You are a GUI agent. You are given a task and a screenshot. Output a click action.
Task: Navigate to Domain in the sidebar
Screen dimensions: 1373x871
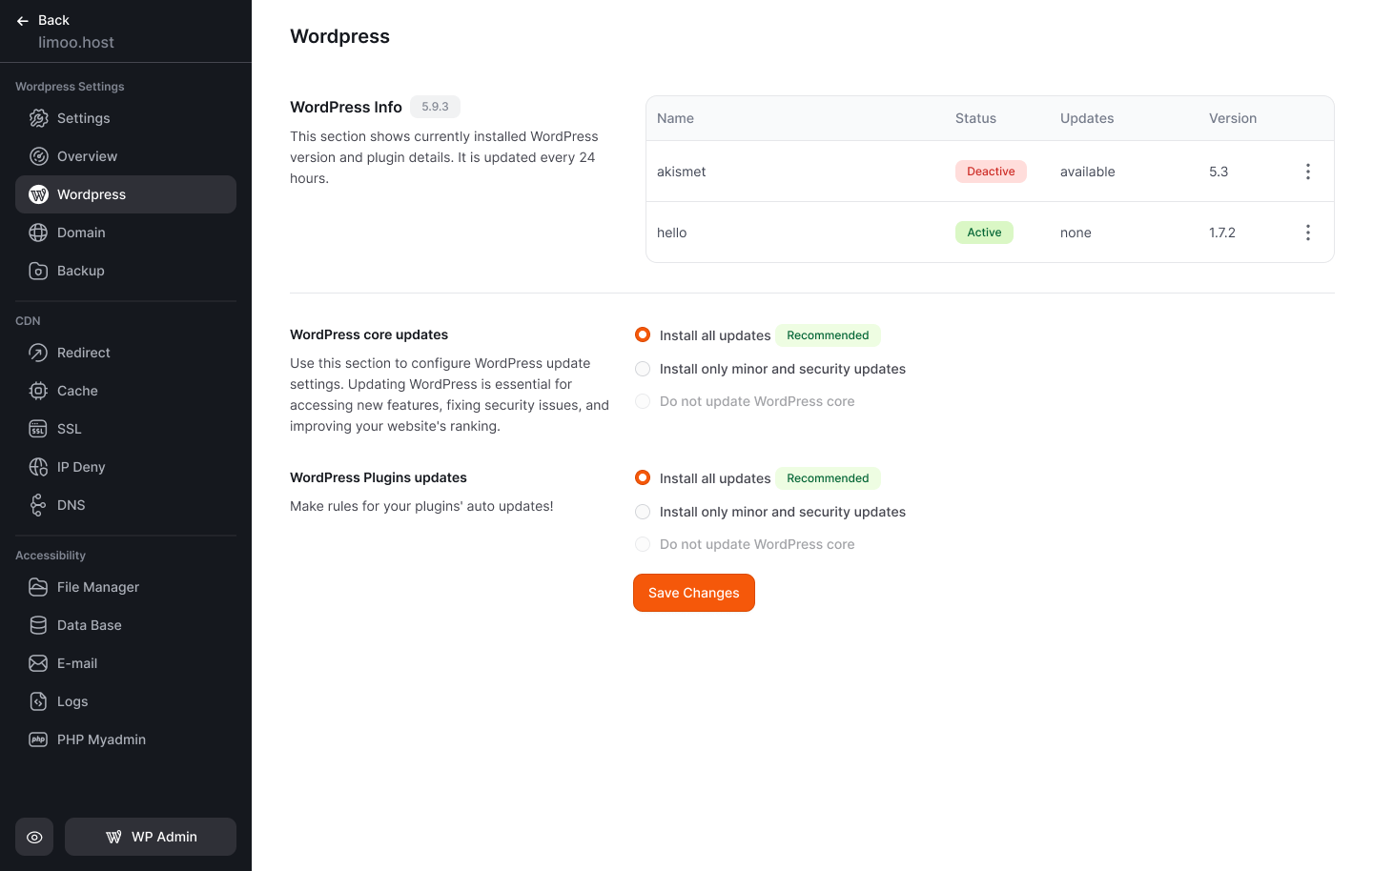coord(126,233)
